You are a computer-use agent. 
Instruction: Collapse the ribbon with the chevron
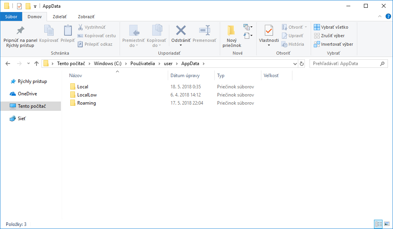[x=380, y=17]
